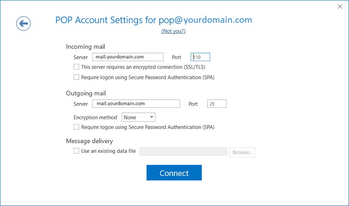Click the Not you? link
Screen dimensions: 349x206
click(x=173, y=31)
